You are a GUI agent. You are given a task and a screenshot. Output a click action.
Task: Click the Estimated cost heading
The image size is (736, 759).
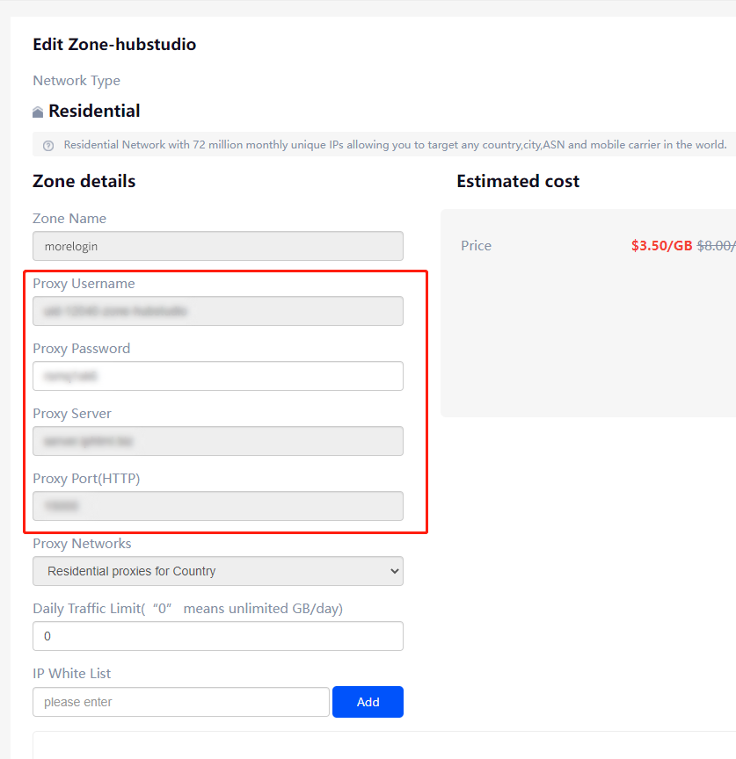[518, 181]
